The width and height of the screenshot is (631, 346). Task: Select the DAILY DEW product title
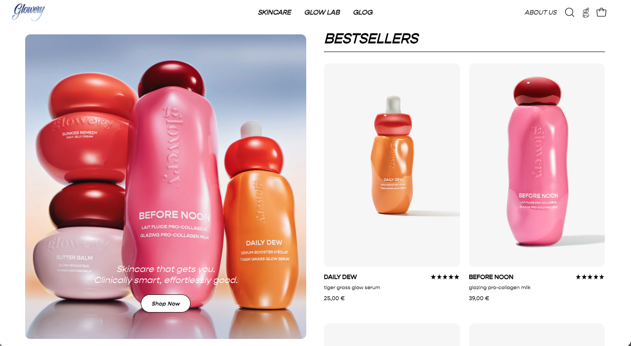coord(340,277)
